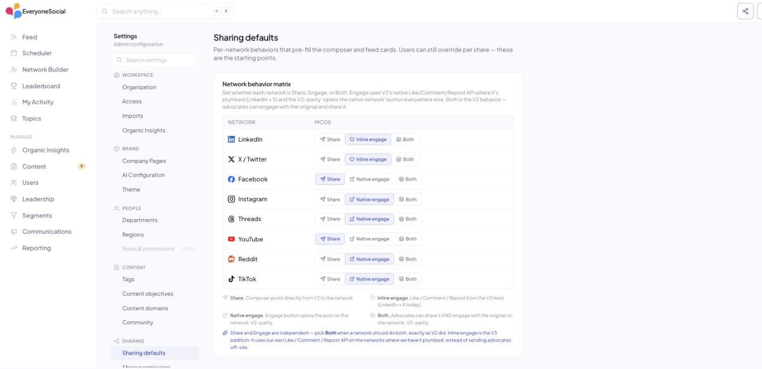Click the Reporting trend icon
Screen dimensions: 762x369
coord(14,248)
